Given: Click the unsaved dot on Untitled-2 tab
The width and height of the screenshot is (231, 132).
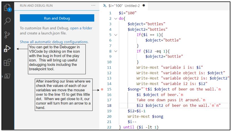Looking at the screenshot, I should point(144,6).
